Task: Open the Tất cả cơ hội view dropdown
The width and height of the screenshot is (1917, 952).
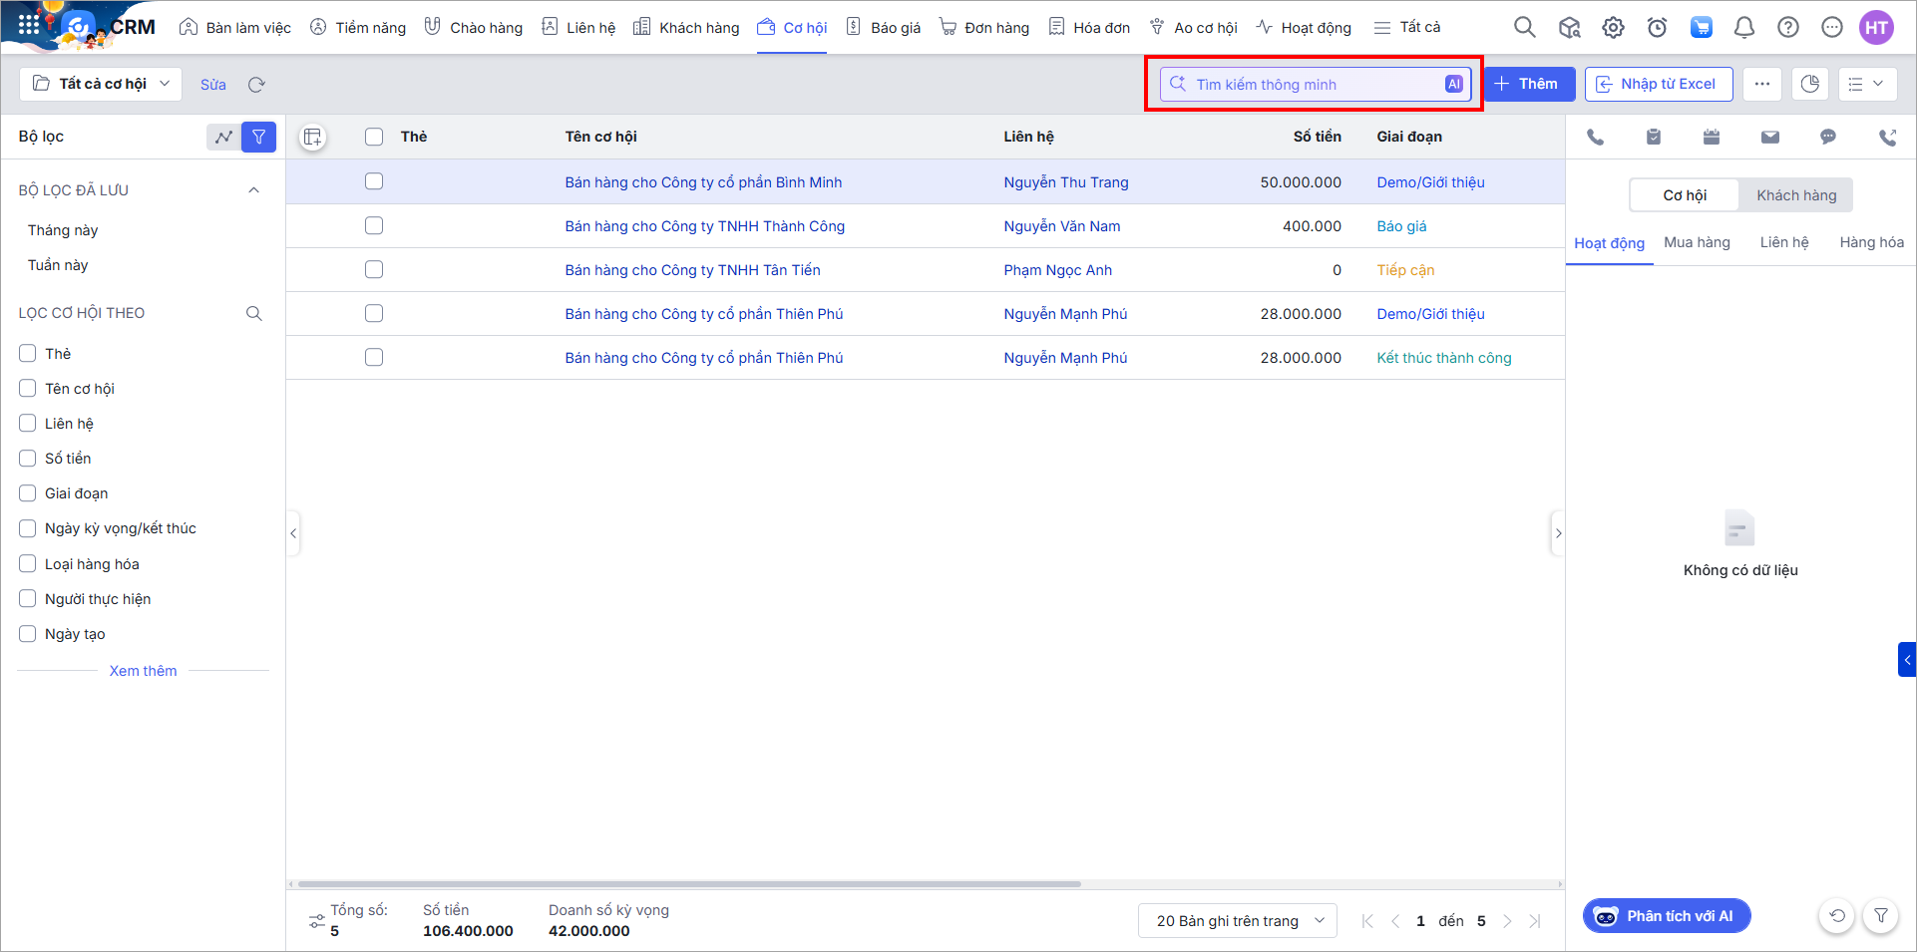Action: pyautogui.click(x=101, y=85)
